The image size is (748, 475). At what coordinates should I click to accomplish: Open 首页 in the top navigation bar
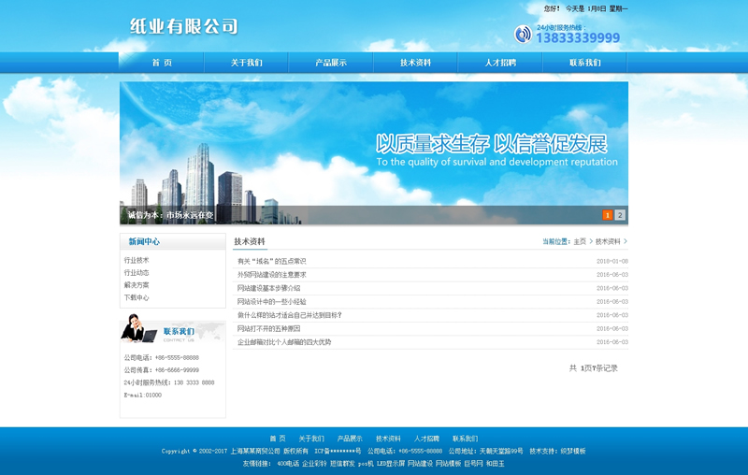click(162, 63)
